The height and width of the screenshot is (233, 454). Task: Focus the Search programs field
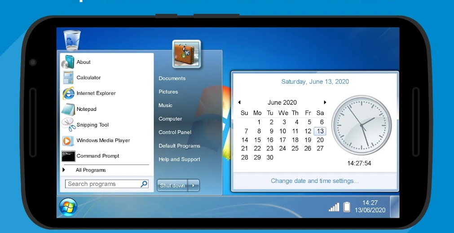pos(107,184)
